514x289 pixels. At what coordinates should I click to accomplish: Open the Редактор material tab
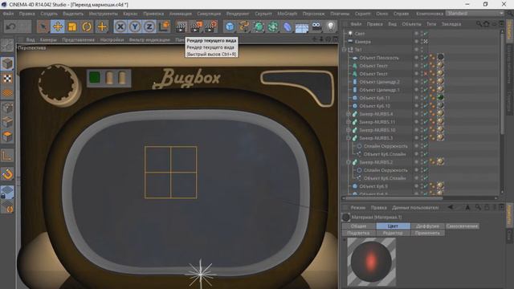click(393, 233)
